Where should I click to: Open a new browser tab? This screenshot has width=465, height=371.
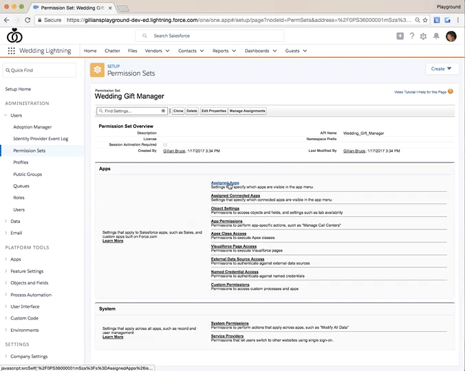click(123, 8)
